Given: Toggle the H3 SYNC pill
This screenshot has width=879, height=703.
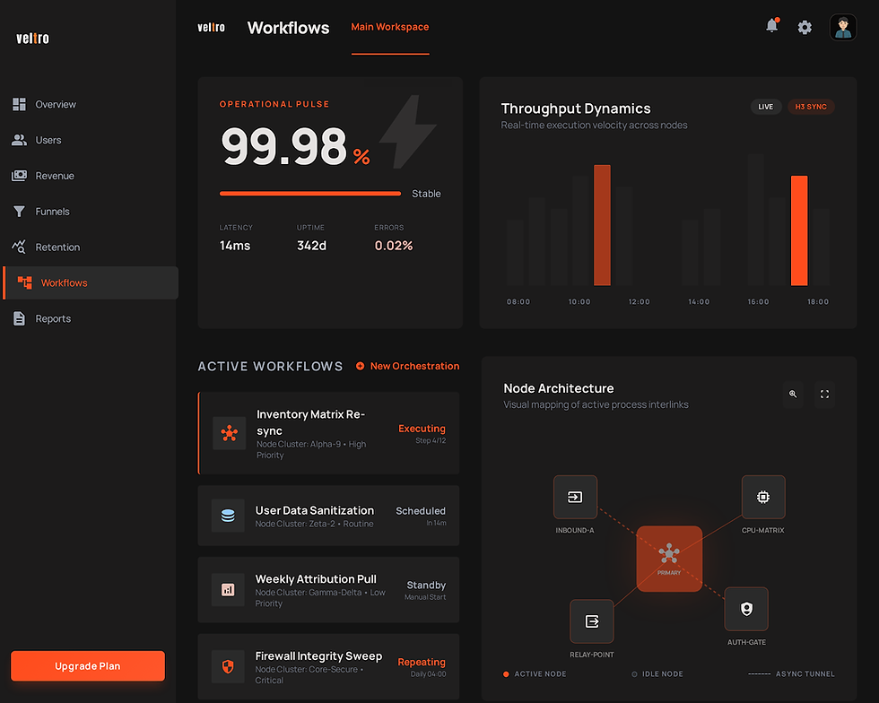Looking at the screenshot, I should (811, 107).
